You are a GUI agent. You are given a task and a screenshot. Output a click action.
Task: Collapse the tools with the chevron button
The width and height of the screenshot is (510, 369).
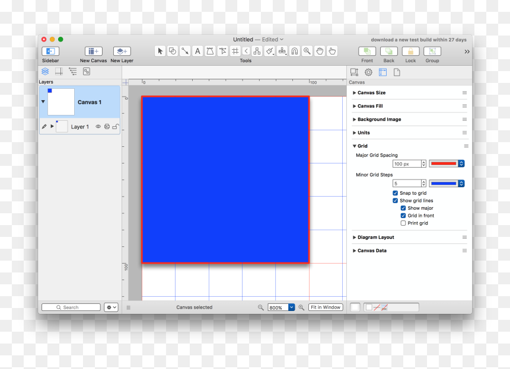pos(246,51)
